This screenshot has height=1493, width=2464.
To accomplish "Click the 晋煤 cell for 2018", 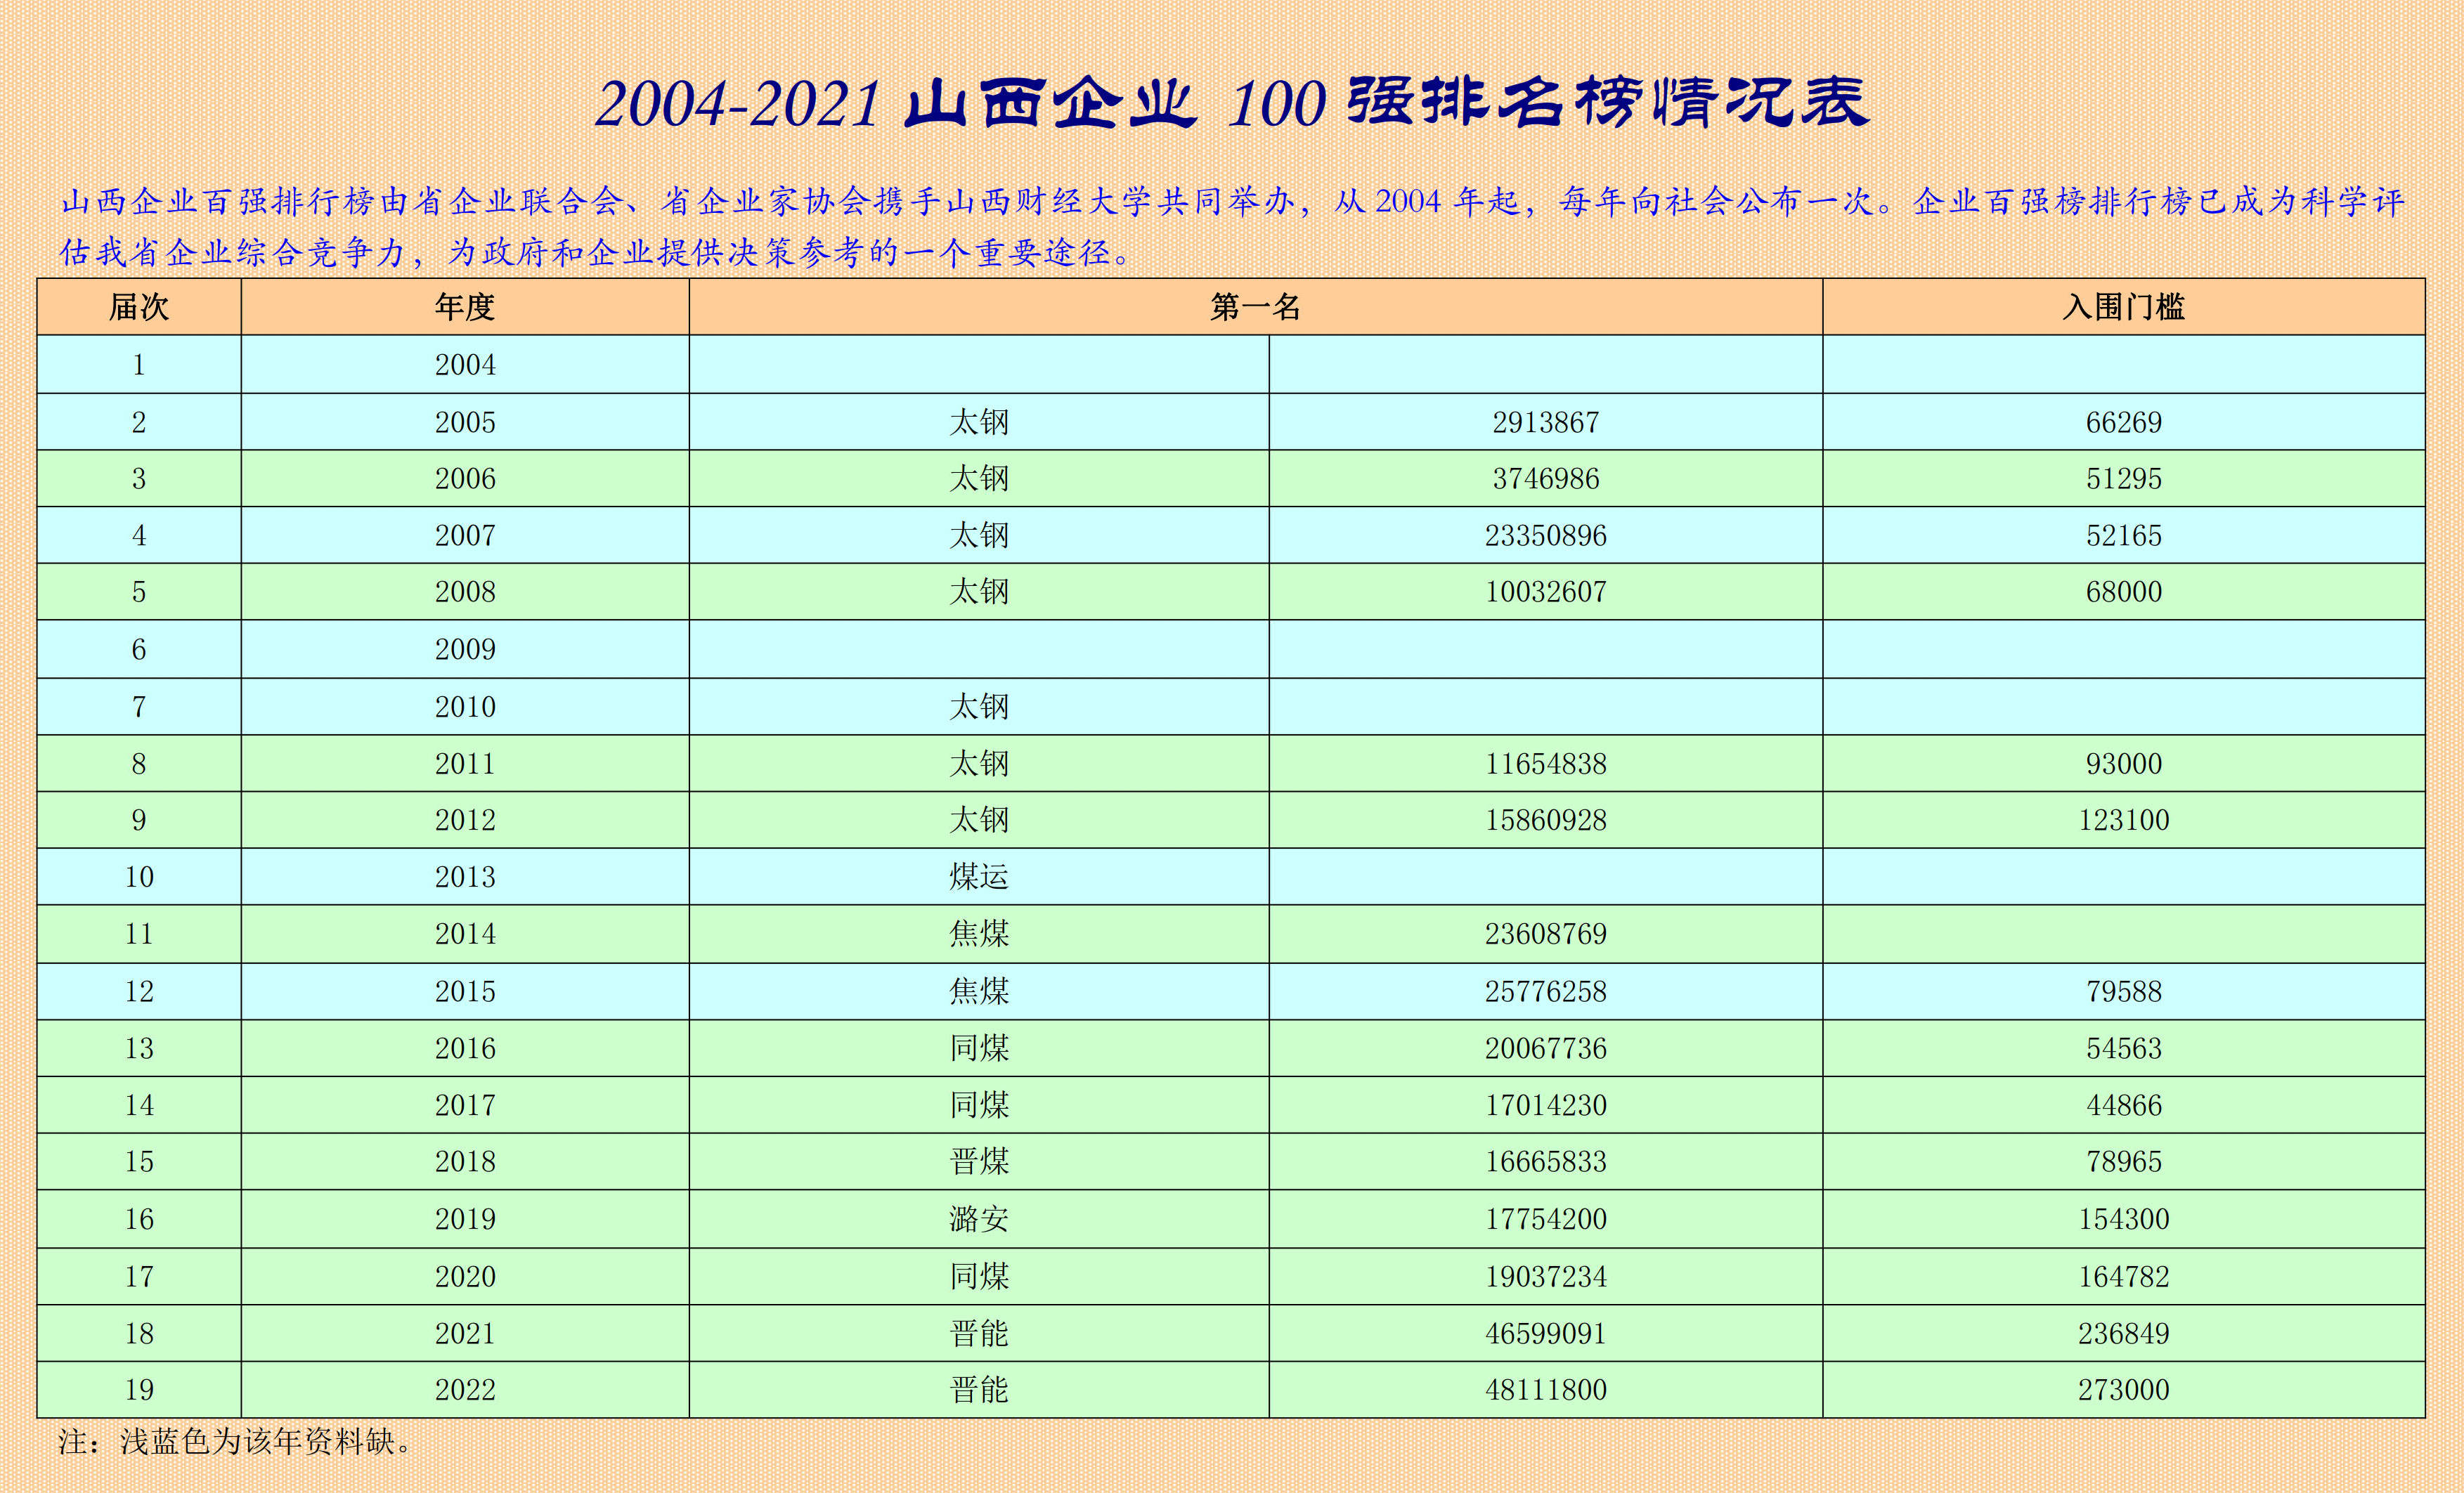I will (978, 1161).
